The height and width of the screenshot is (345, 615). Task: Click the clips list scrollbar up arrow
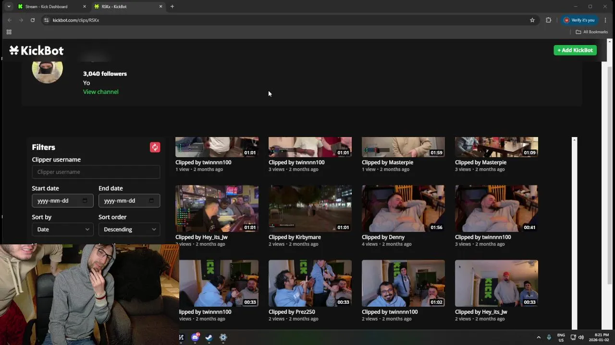point(574,140)
